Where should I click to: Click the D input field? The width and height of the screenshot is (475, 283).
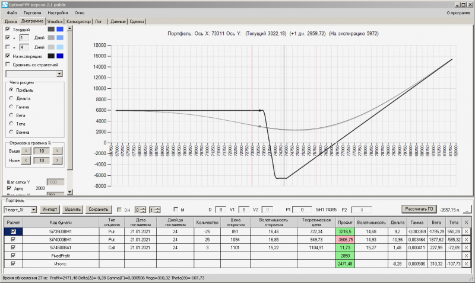220,210
